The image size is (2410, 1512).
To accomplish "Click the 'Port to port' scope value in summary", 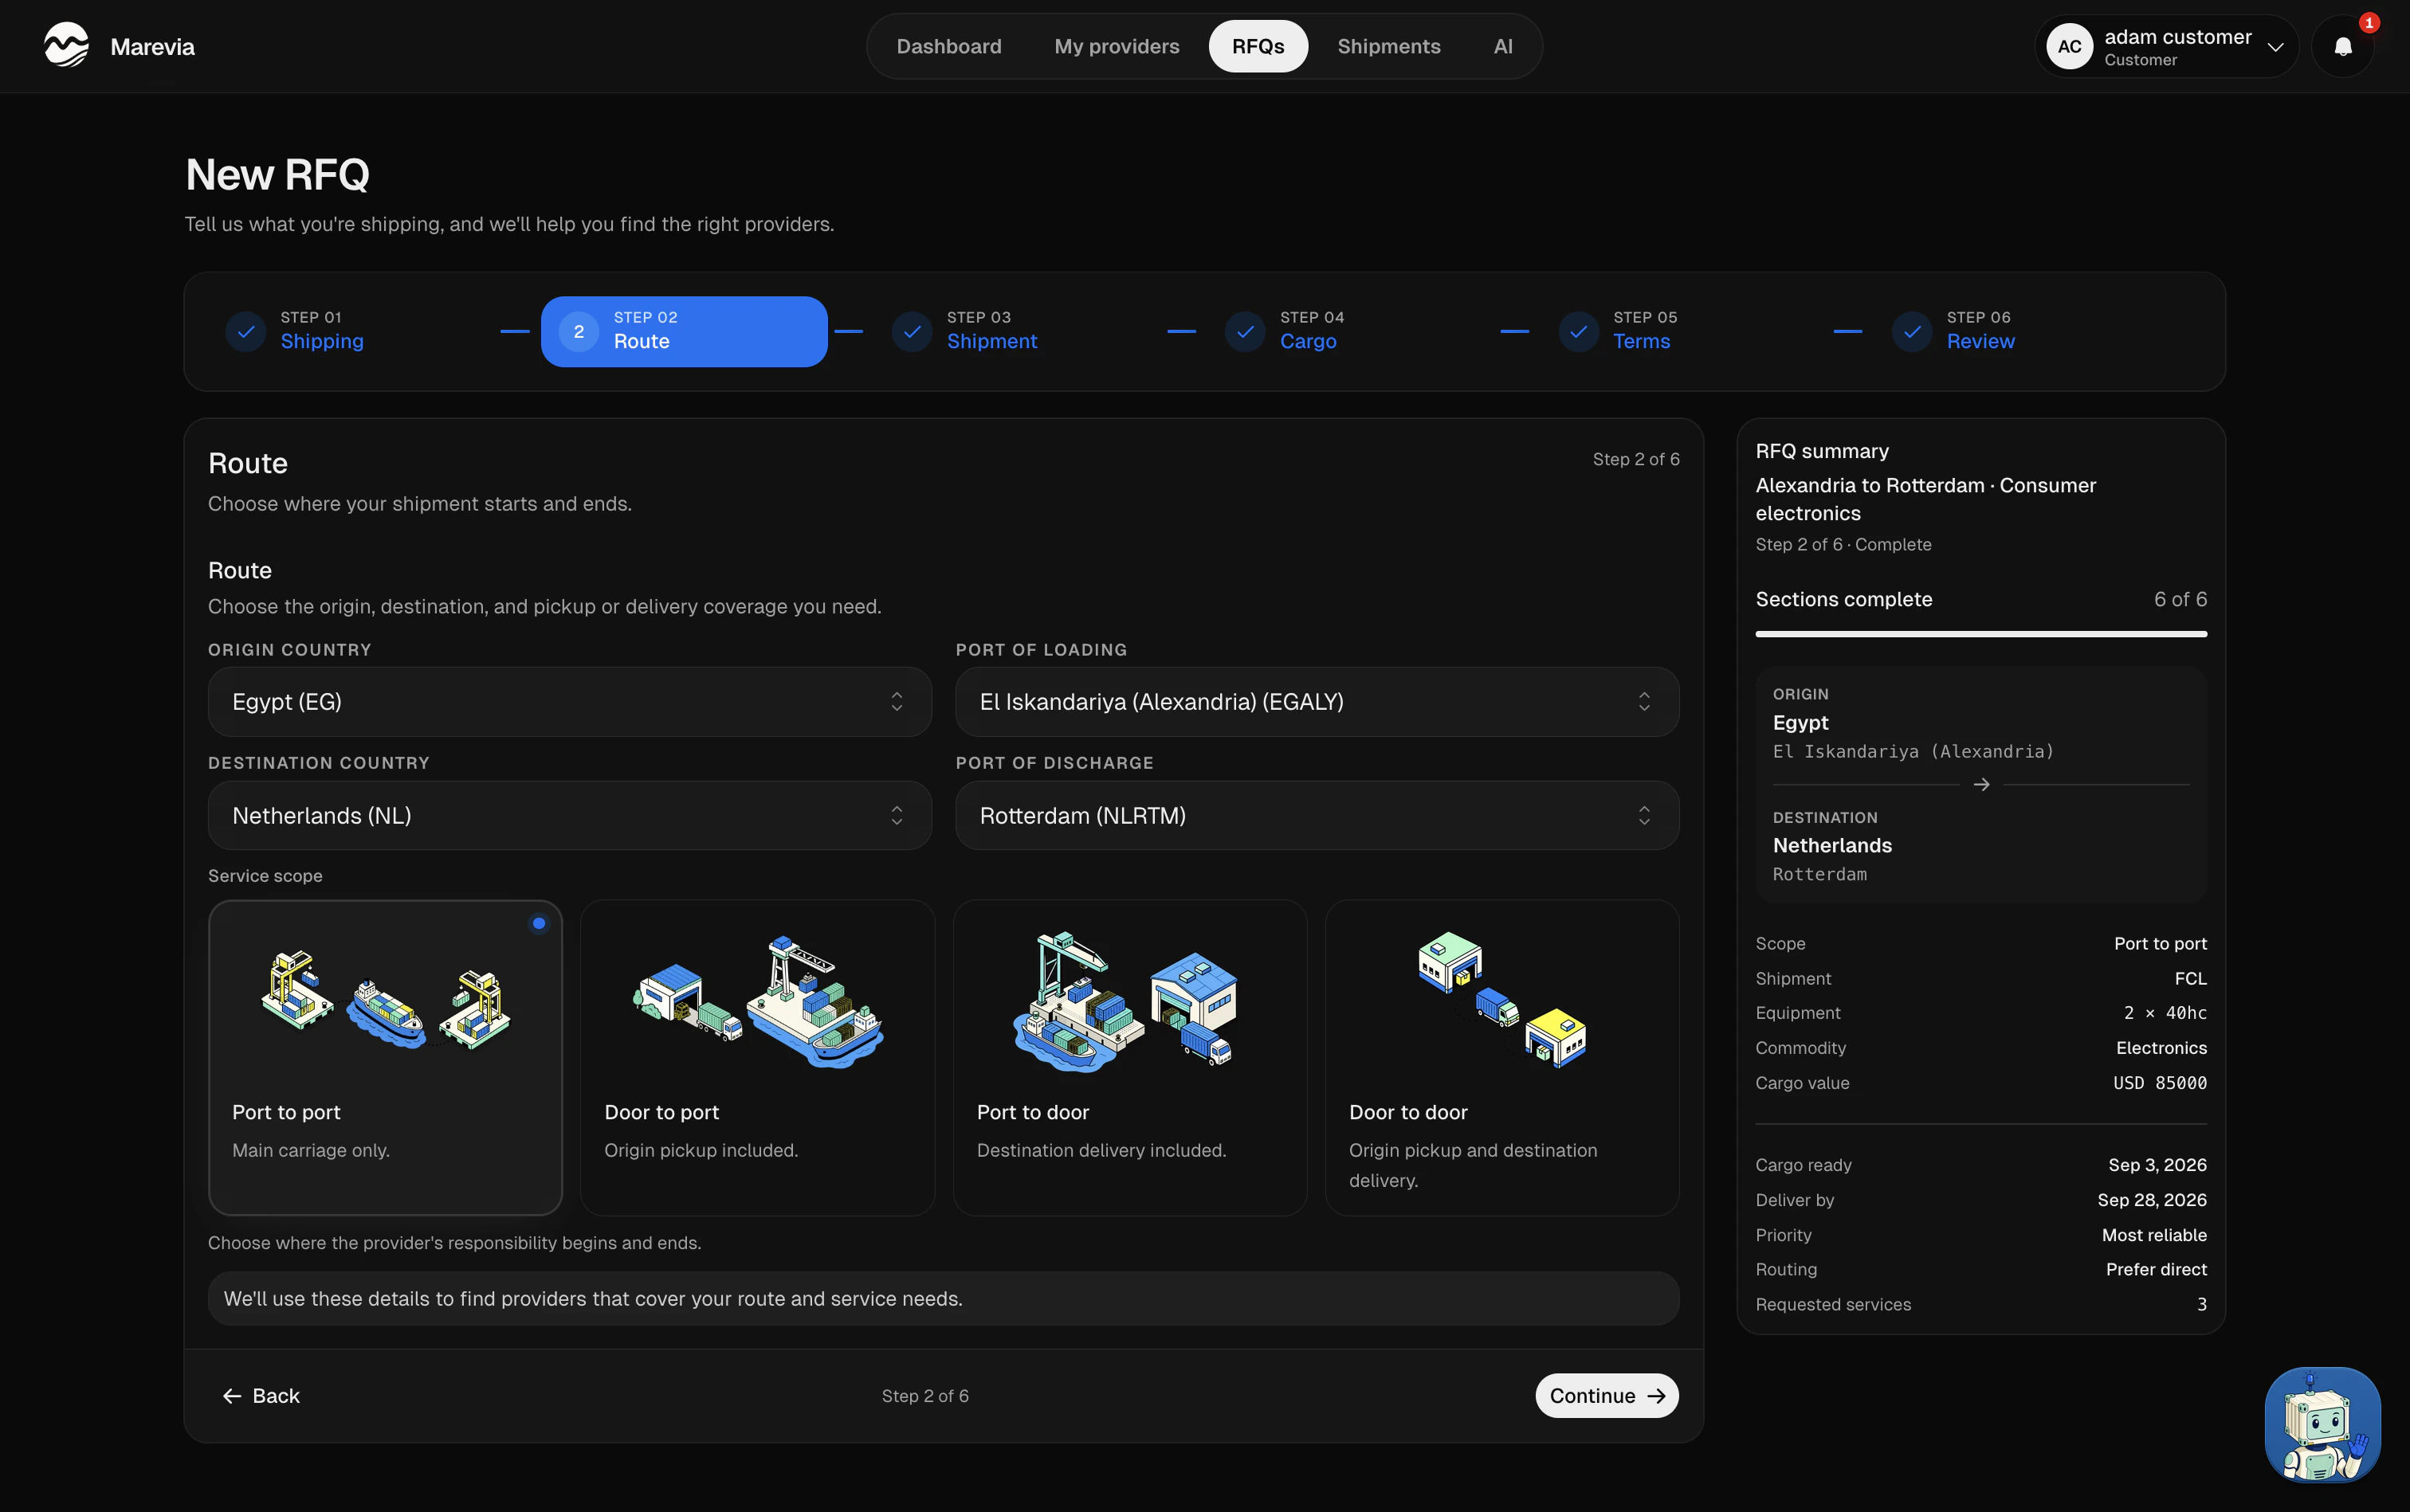I will point(2160,944).
